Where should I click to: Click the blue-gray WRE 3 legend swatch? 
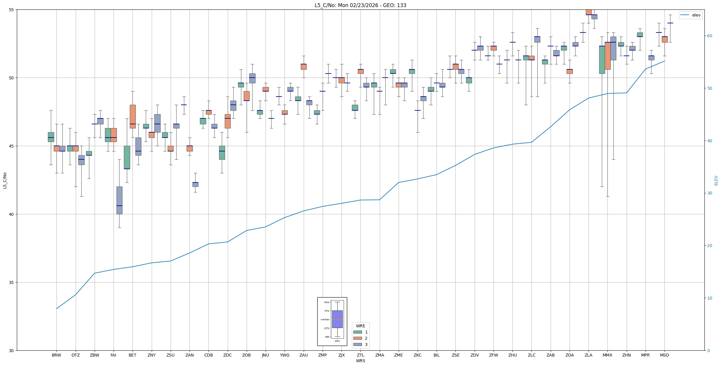pyautogui.click(x=358, y=344)
